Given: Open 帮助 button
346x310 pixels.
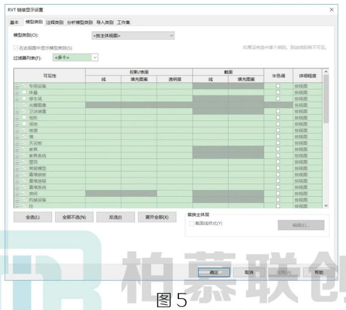Looking at the screenshot, I should coord(319,272).
